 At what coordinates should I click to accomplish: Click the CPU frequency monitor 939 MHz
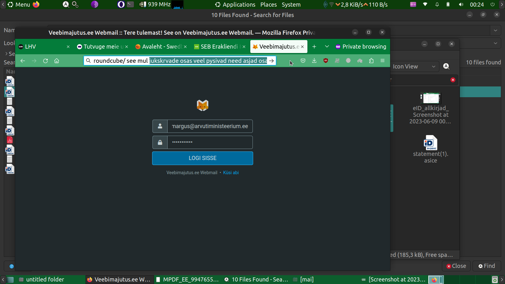click(x=155, y=4)
